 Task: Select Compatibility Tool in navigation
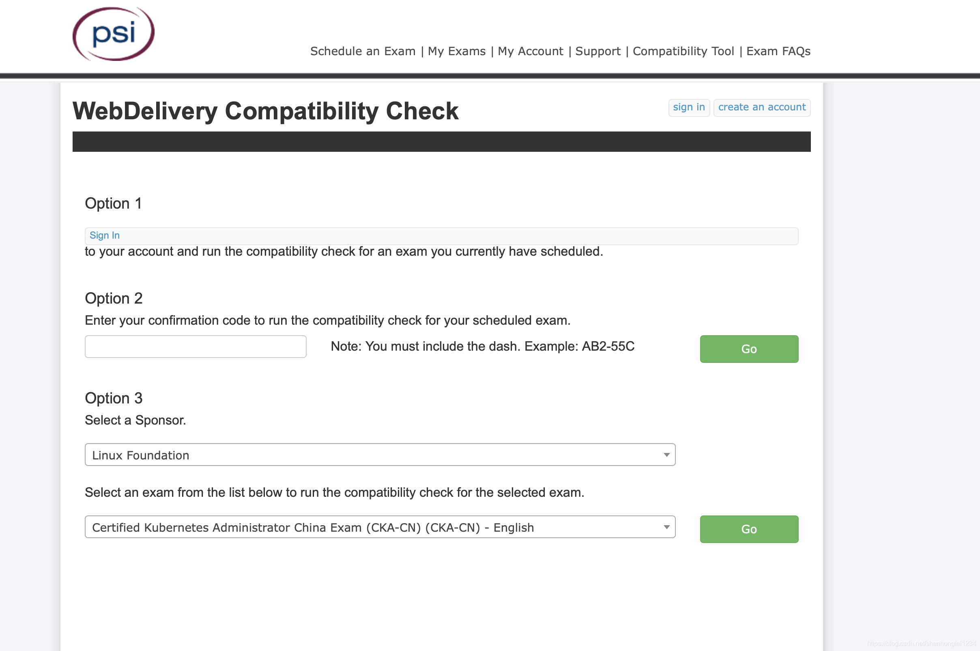[683, 51]
